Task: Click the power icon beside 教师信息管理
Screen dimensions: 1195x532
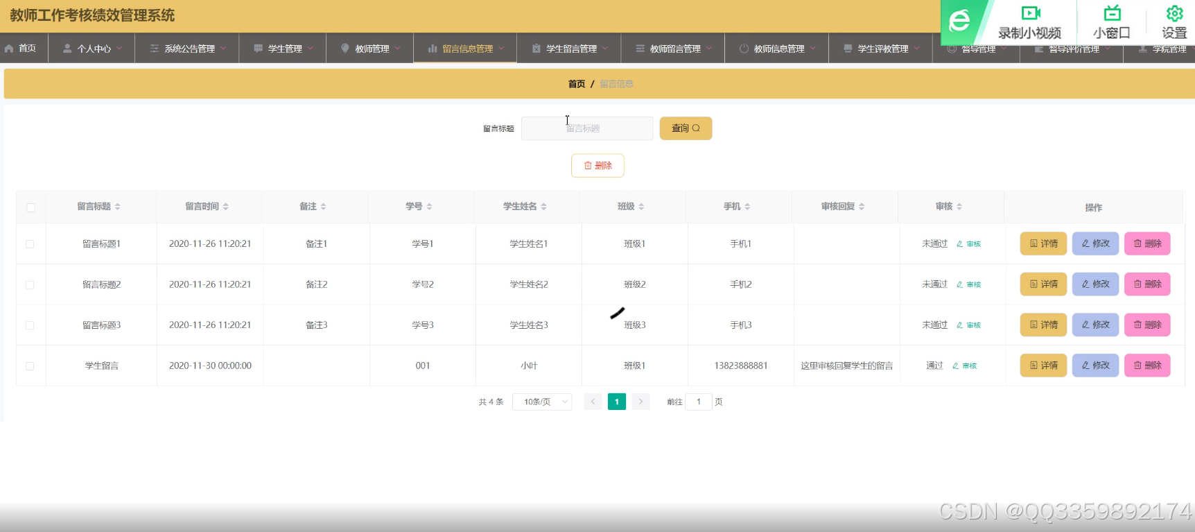Action: pyautogui.click(x=744, y=49)
